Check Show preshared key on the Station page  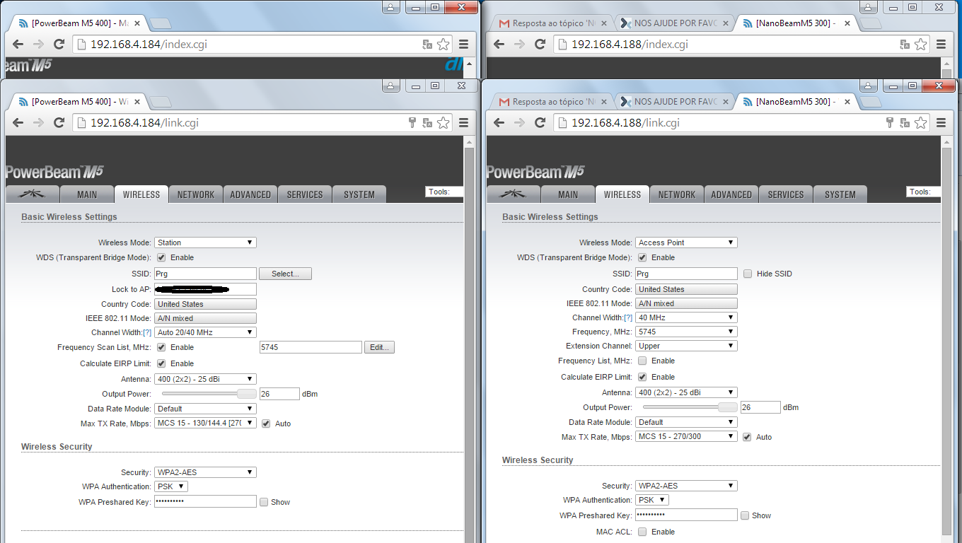[264, 502]
